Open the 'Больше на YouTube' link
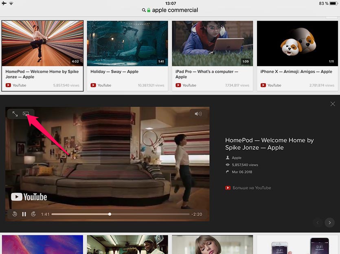 pyautogui.click(x=248, y=188)
